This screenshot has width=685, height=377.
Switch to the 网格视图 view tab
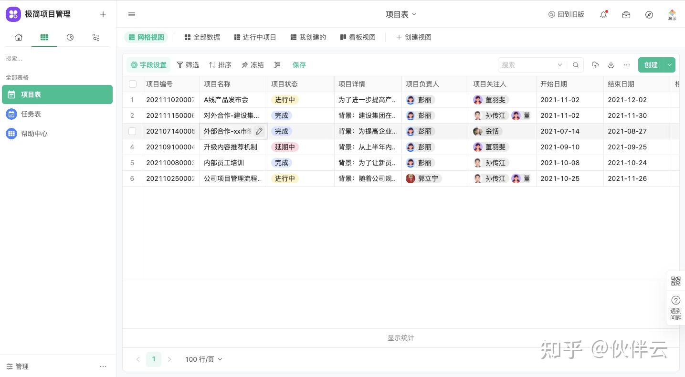146,37
